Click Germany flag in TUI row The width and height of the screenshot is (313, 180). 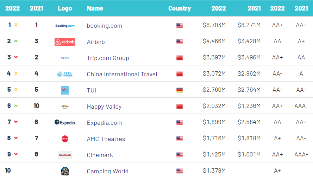180,90
